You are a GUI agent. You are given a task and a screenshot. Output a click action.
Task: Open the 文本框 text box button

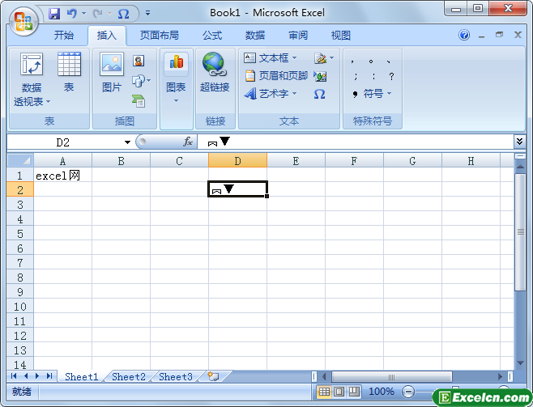click(271, 58)
